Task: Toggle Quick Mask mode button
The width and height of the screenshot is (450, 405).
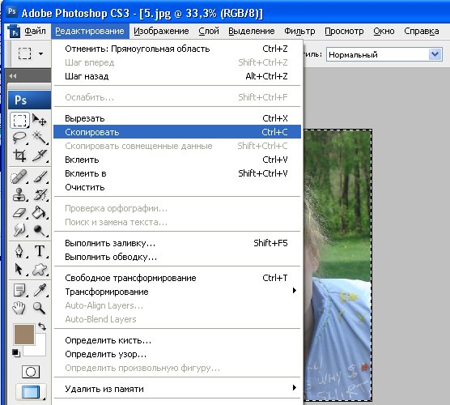Action: pyautogui.click(x=31, y=372)
